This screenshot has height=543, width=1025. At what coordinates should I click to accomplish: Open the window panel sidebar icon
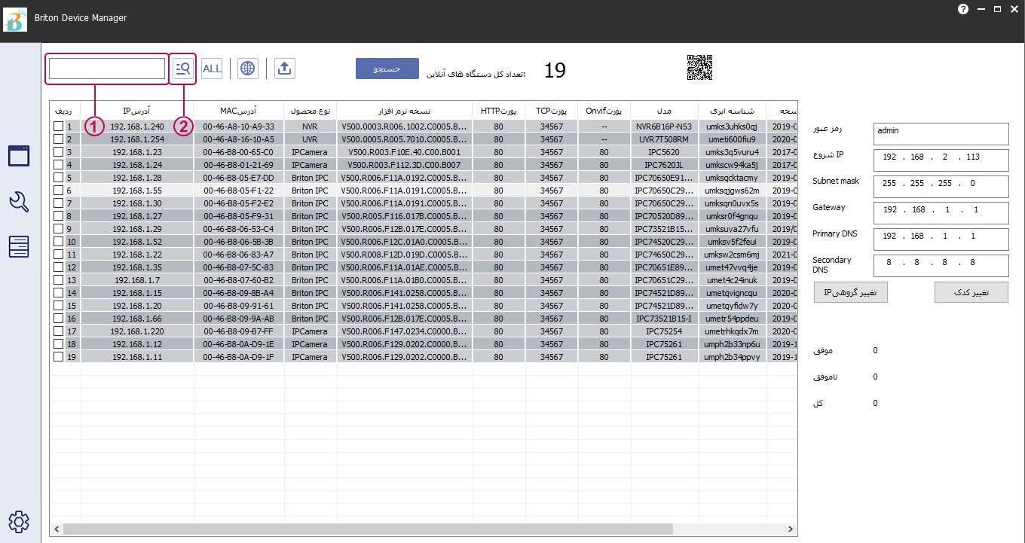pos(19,156)
